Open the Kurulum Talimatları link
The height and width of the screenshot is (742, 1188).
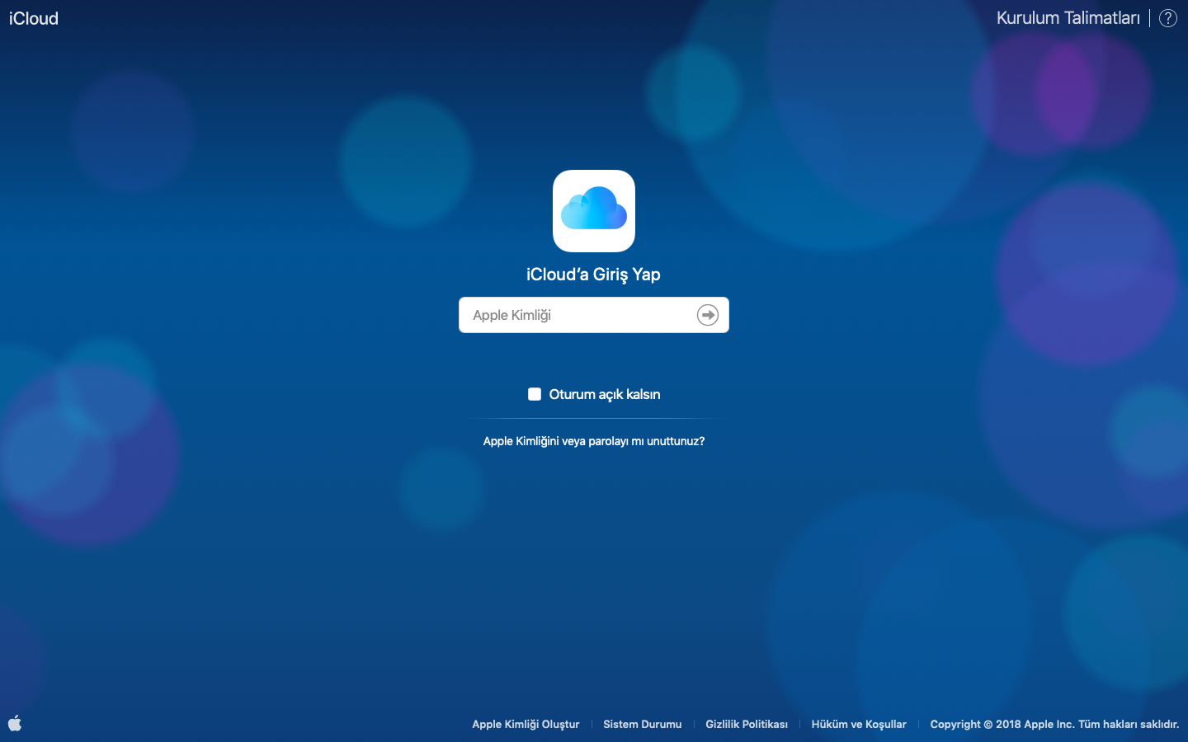[1068, 18]
